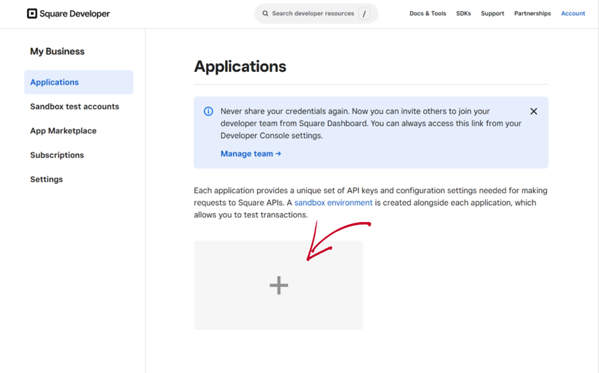Open the Partnerships page
The image size is (599, 373).
pyautogui.click(x=533, y=14)
